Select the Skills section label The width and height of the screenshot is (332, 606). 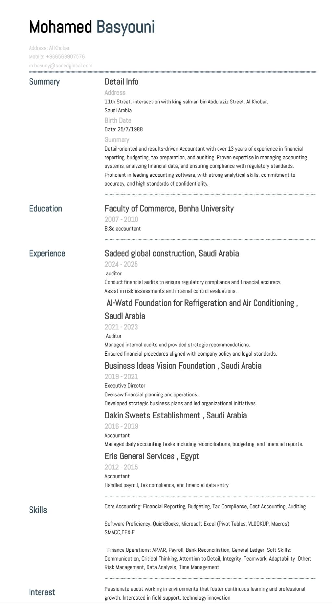38,510
